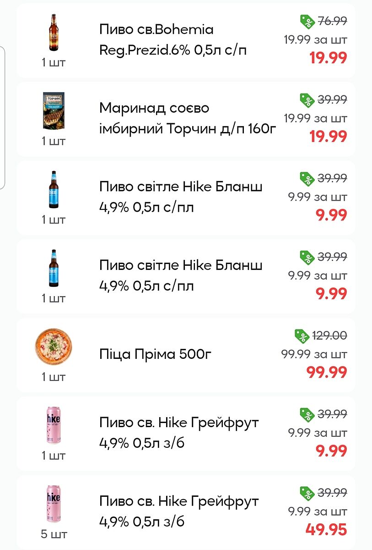This screenshot has height=550, width=372.
Task: Tap discount tag on the 49.95 Грейфрут row
Action: [306, 493]
